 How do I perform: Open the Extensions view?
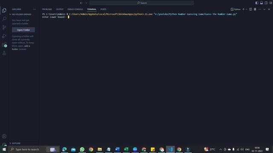tap(4, 45)
